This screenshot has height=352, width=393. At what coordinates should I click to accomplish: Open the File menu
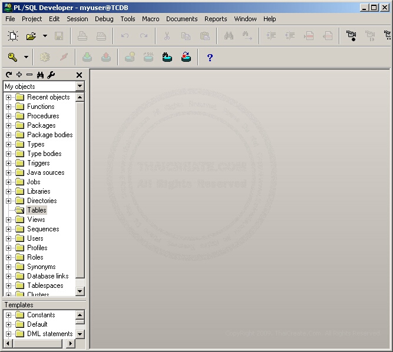(x=10, y=19)
